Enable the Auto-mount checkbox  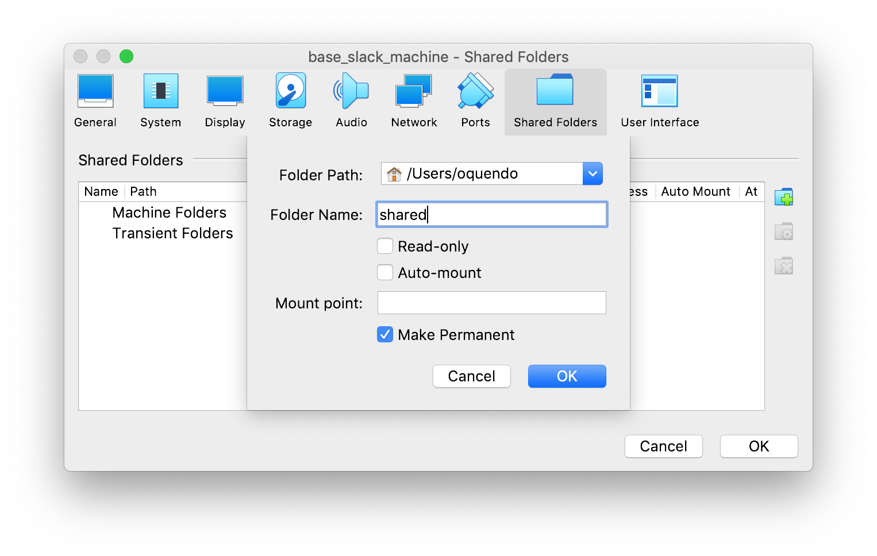(x=385, y=272)
